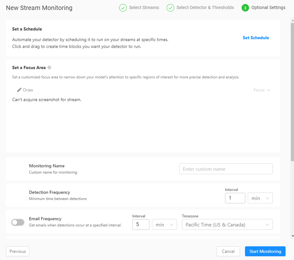Click the Cancel button
294x260 pixels.
tap(228, 251)
